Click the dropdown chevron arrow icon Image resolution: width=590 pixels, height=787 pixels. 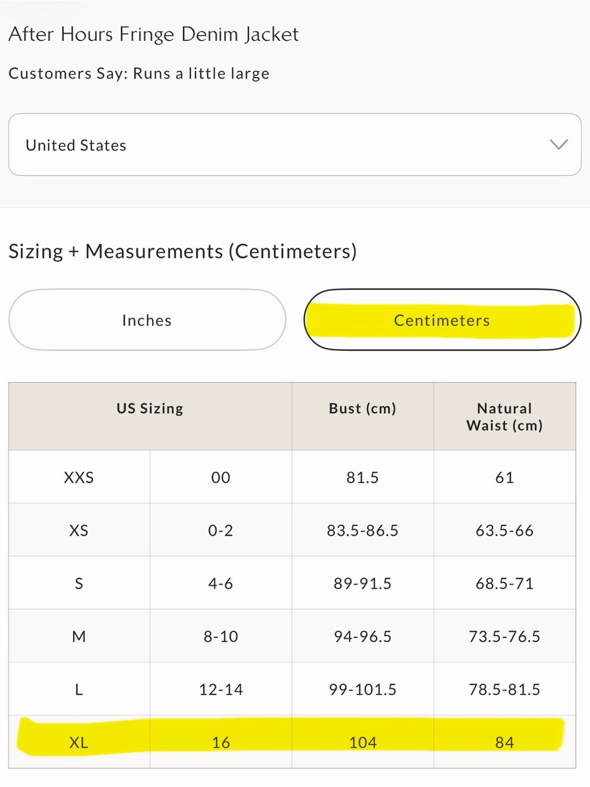(x=558, y=145)
